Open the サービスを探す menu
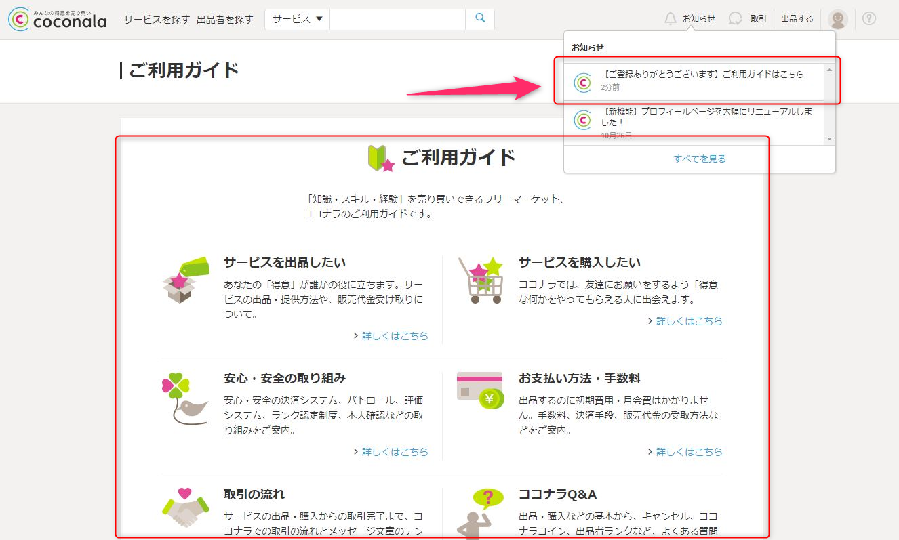Viewport: 899px width, 540px height. 157,19
